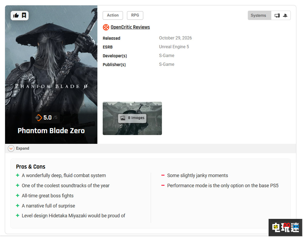The width and height of the screenshot is (303, 237).
Task: Click the PlayStation platform icon
Action: [x=285, y=15]
